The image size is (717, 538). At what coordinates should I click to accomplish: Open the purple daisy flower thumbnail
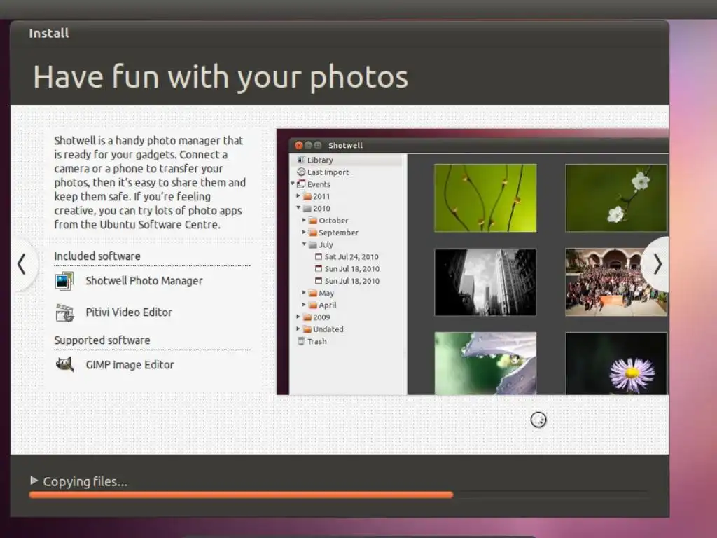616,364
